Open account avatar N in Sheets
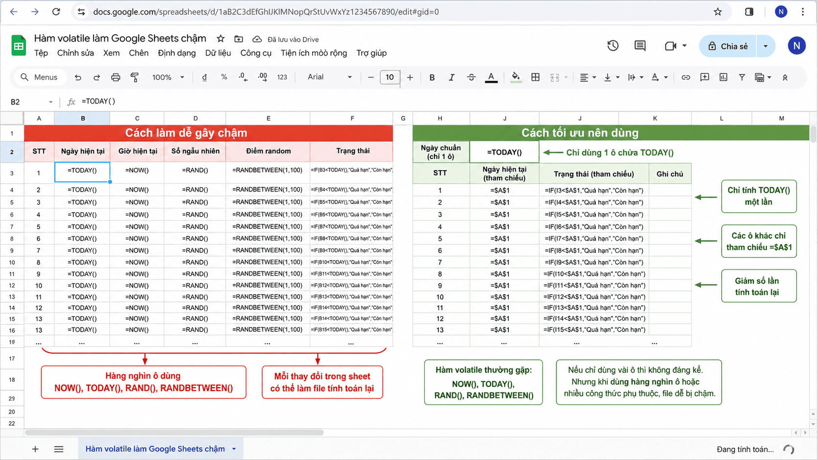Image resolution: width=818 pixels, height=460 pixels. (796, 46)
